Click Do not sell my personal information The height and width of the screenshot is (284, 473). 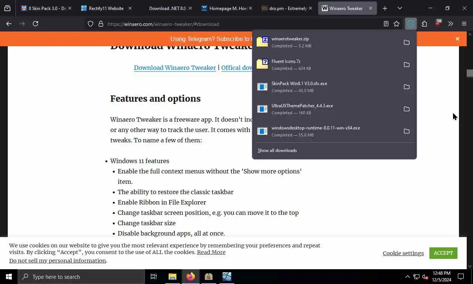tap(58, 261)
